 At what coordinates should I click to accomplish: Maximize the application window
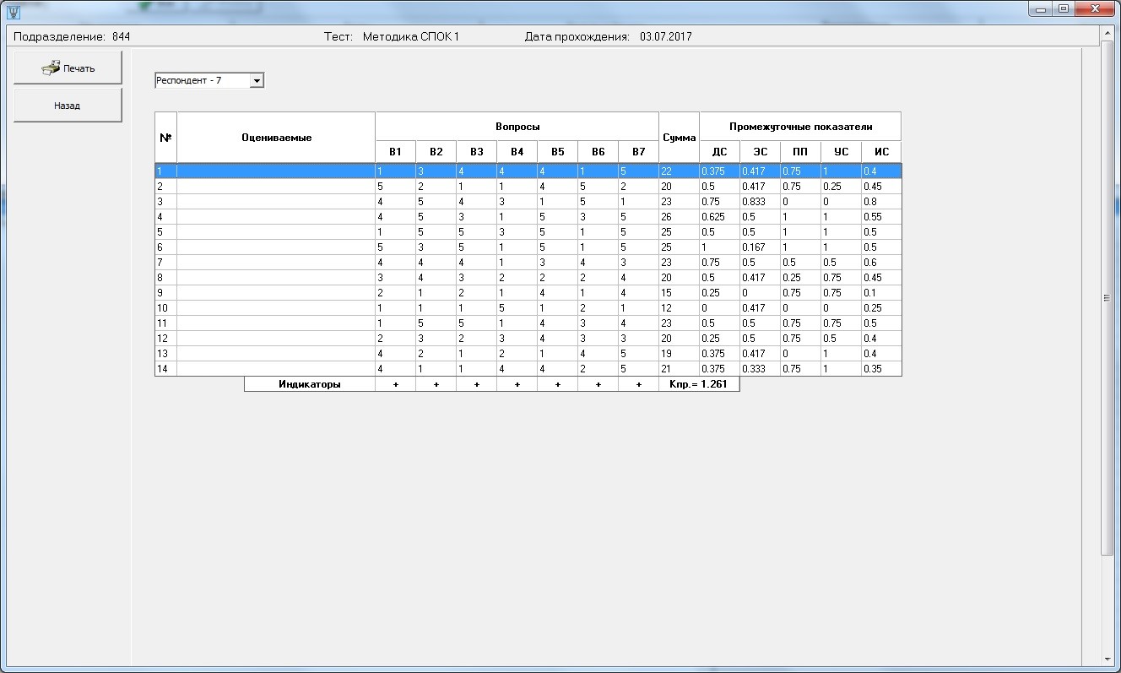click(1063, 9)
